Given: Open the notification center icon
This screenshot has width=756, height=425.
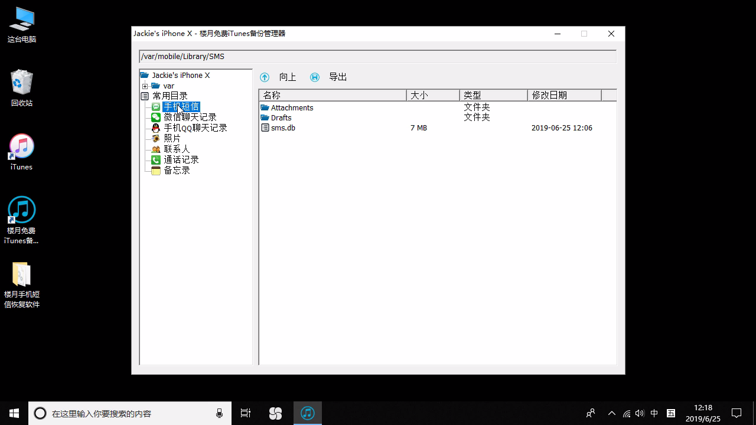Looking at the screenshot, I should click(x=737, y=413).
